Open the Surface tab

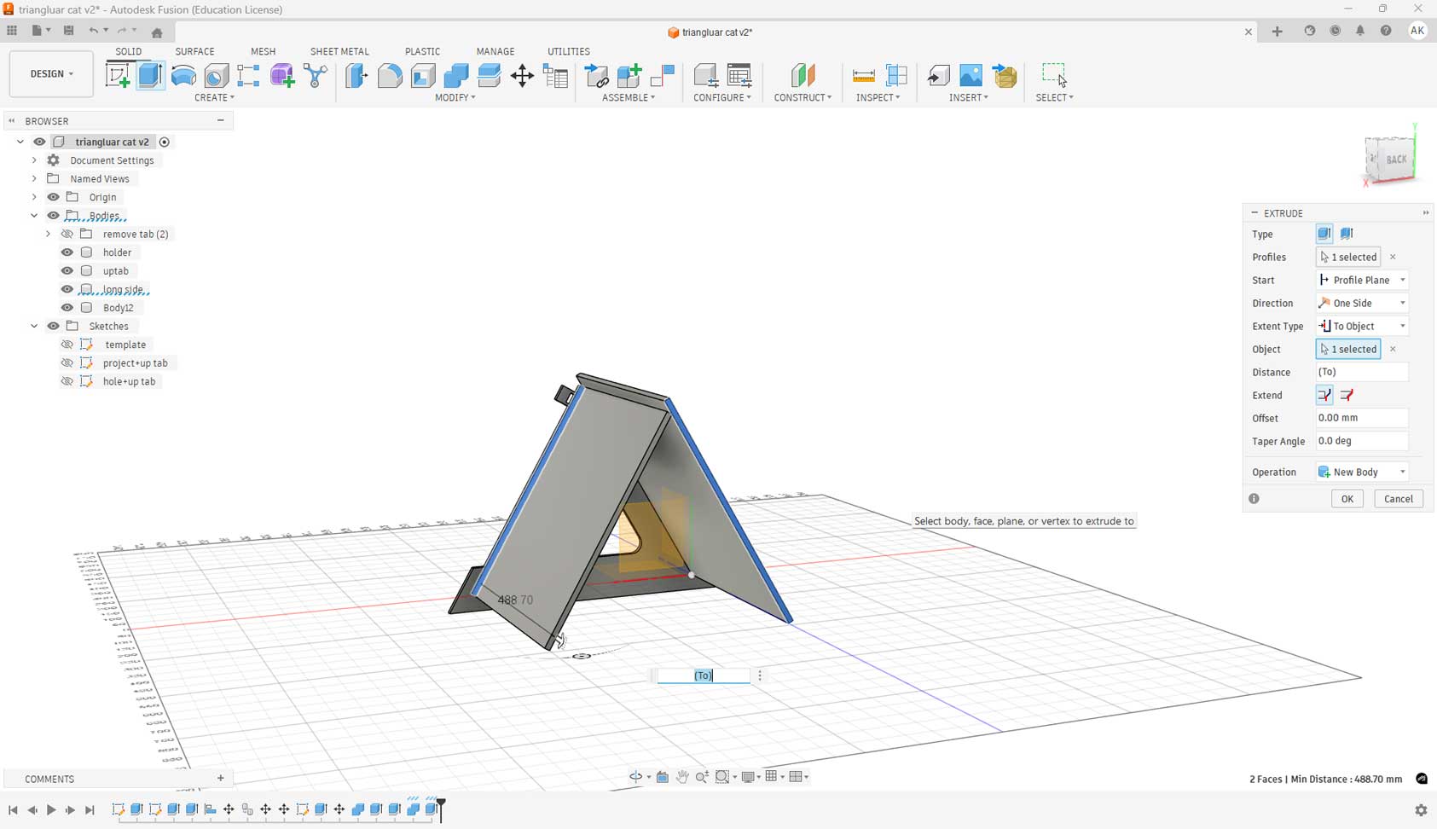pos(194,51)
